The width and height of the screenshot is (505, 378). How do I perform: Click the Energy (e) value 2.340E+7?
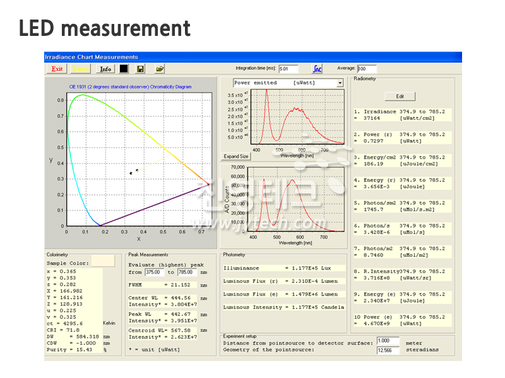(376, 301)
